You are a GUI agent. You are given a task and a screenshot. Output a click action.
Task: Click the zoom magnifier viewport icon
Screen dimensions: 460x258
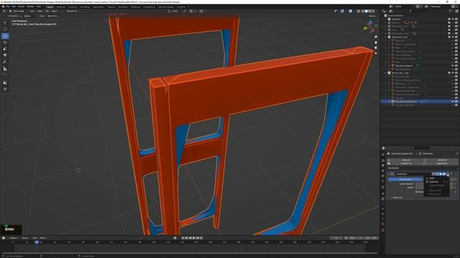tap(376, 37)
